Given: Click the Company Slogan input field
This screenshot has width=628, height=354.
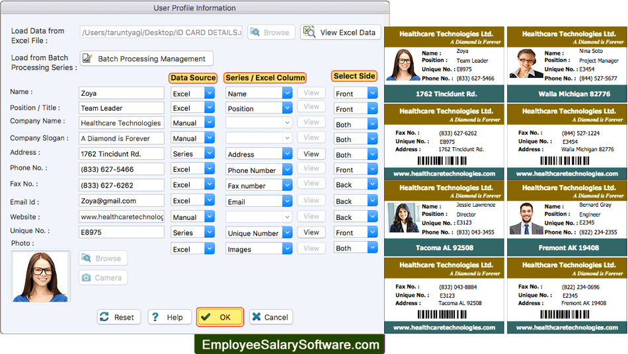Looking at the screenshot, I should pyautogui.click(x=122, y=138).
